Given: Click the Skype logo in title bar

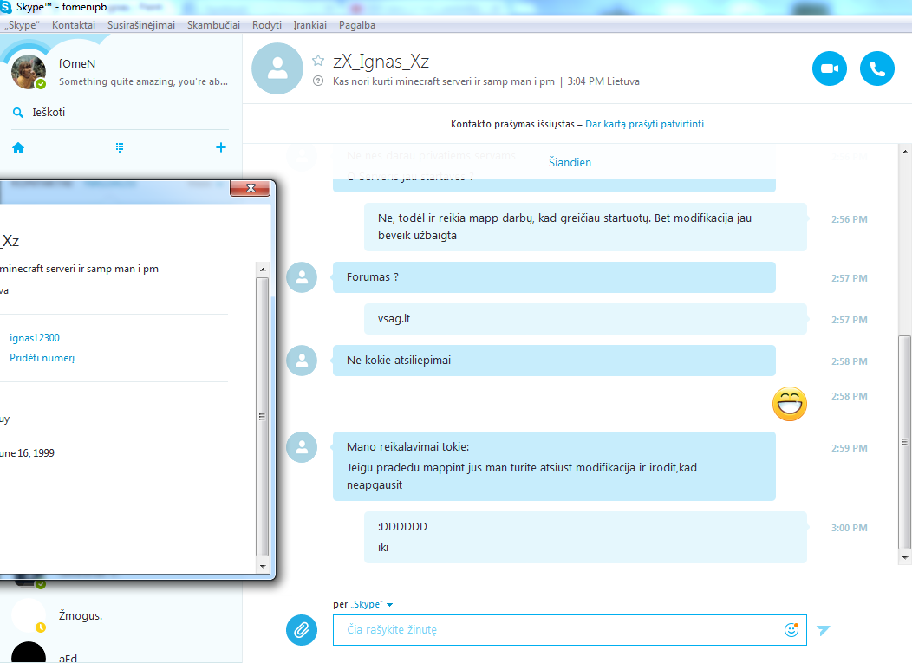Looking at the screenshot, I should coord(6,7).
